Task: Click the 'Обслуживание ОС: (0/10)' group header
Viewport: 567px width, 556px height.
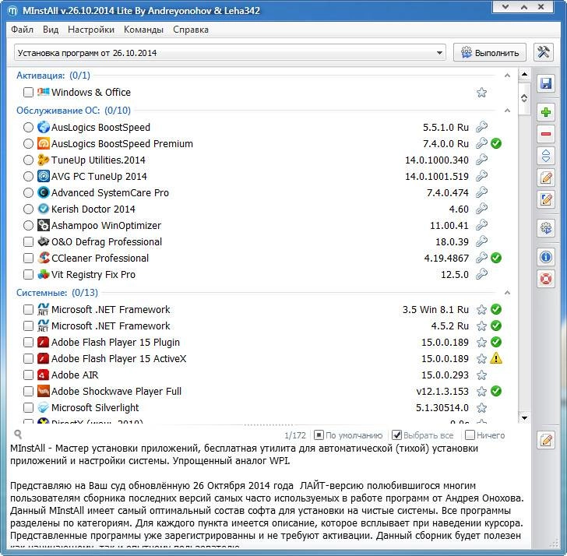Action: point(73,111)
